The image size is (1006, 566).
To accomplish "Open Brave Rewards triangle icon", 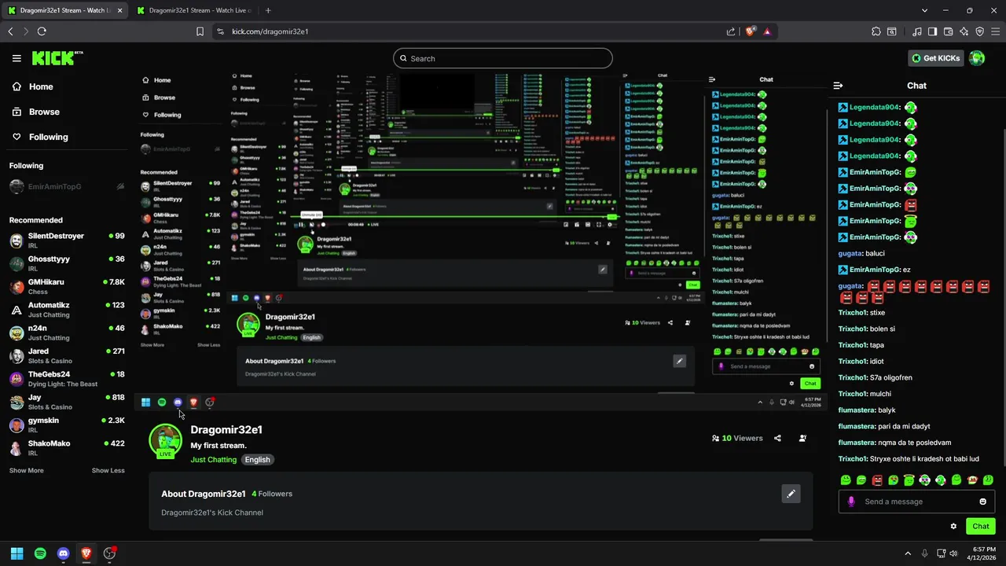I will coord(766,31).
